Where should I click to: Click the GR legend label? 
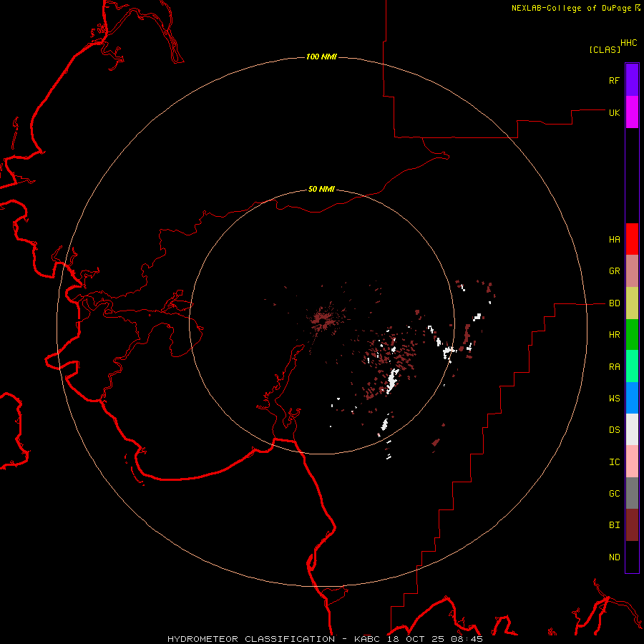click(614, 271)
